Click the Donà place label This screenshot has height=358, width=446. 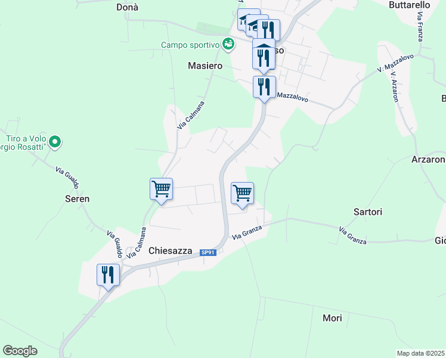click(x=127, y=7)
